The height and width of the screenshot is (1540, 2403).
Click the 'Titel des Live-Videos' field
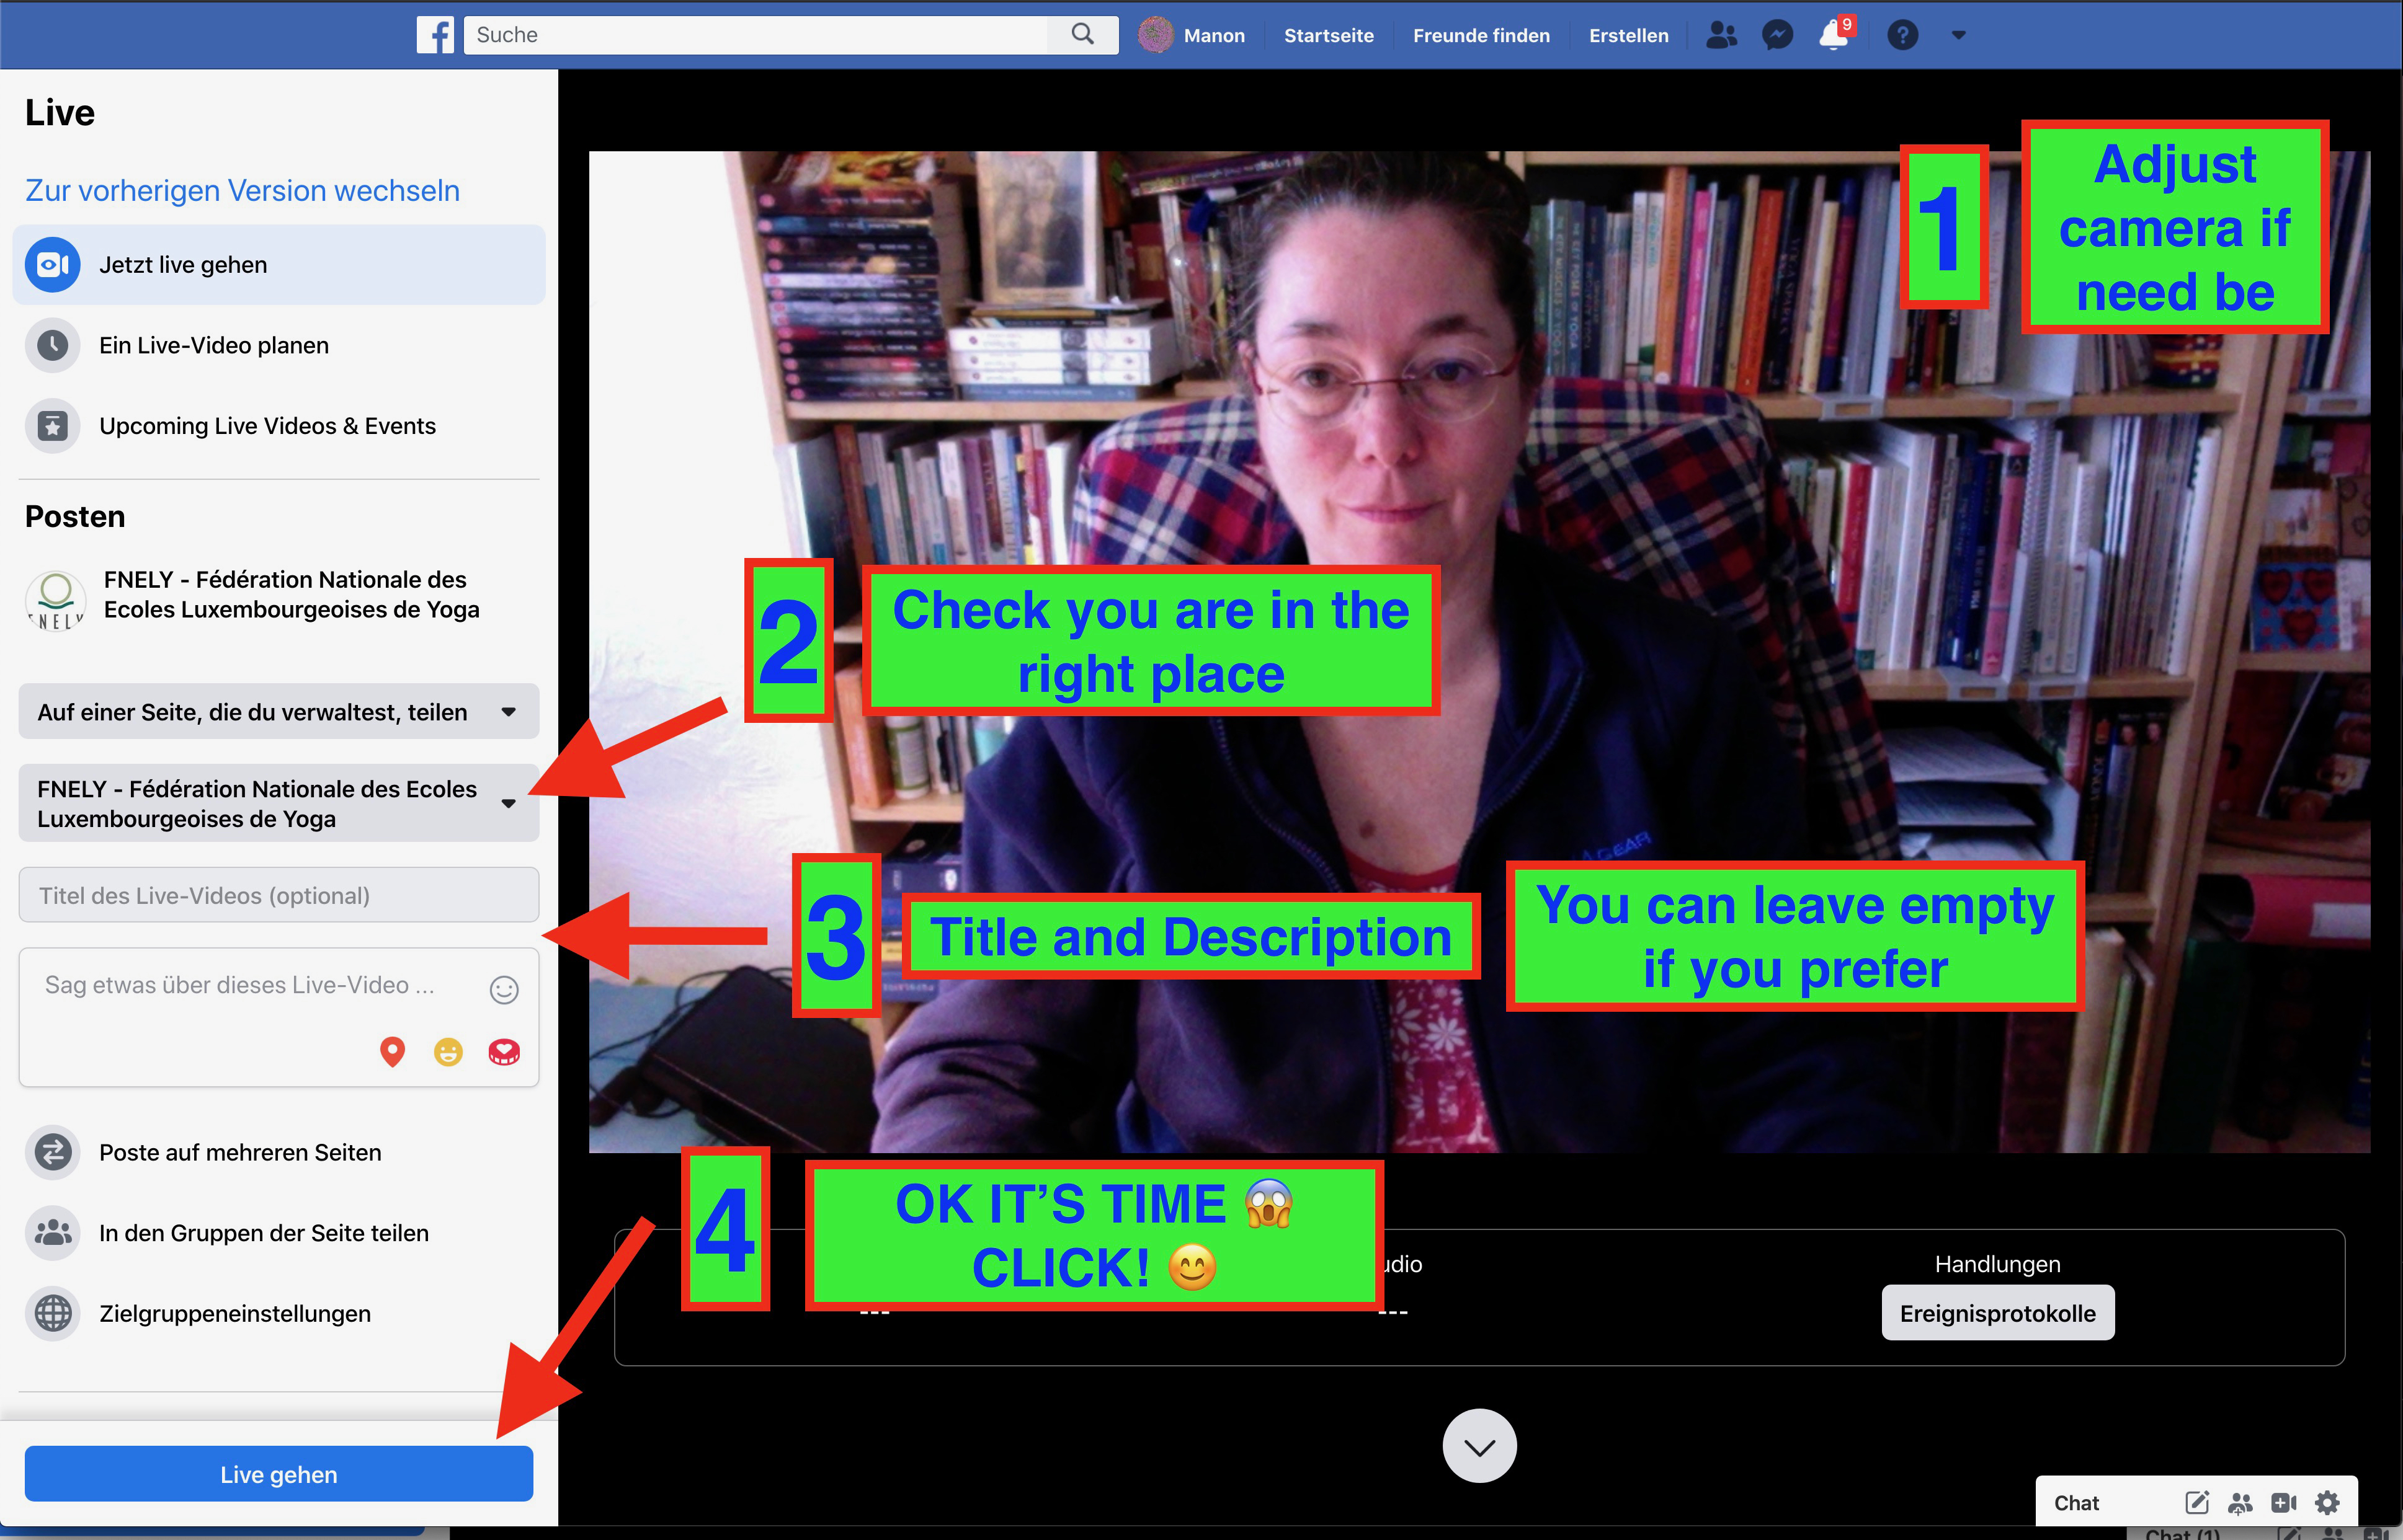[x=278, y=895]
